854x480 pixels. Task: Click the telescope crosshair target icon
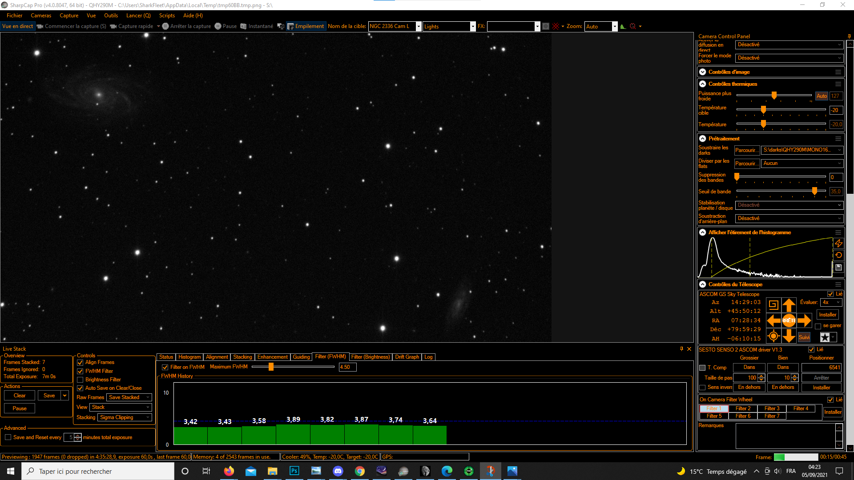point(773,336)
